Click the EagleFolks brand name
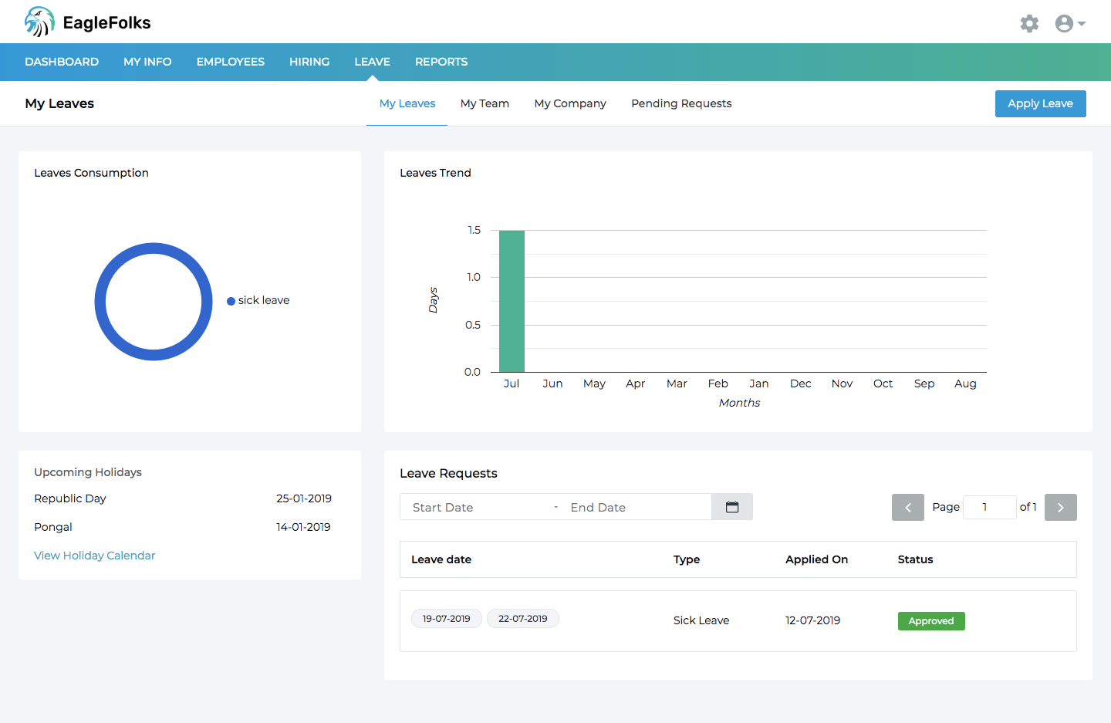This screenshot has height=723, width=1111. (107, 23)
